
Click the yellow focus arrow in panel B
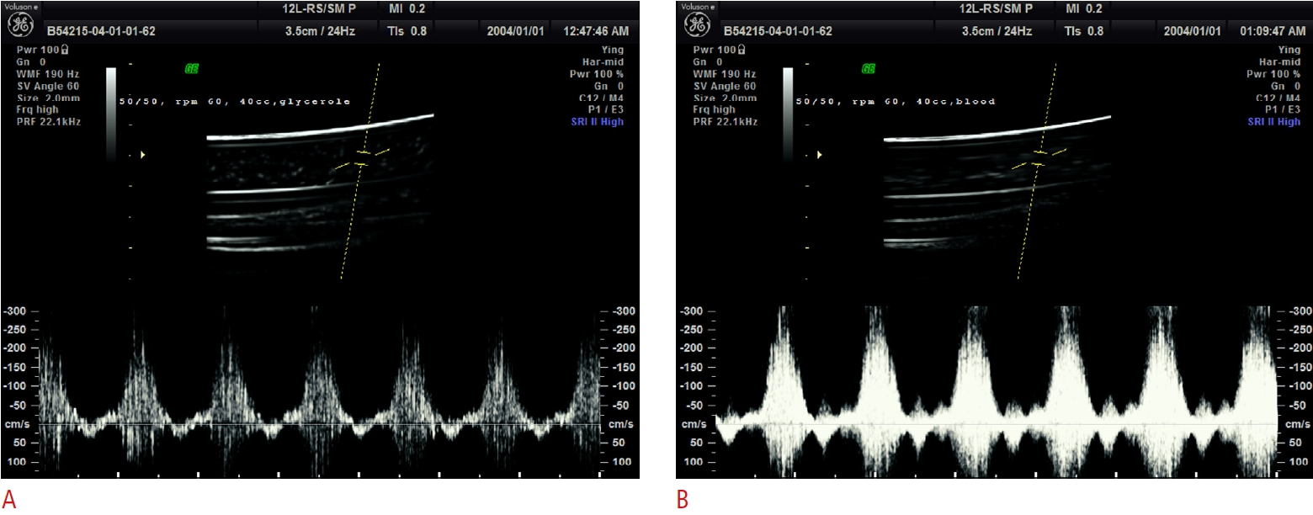pos(821,155)
